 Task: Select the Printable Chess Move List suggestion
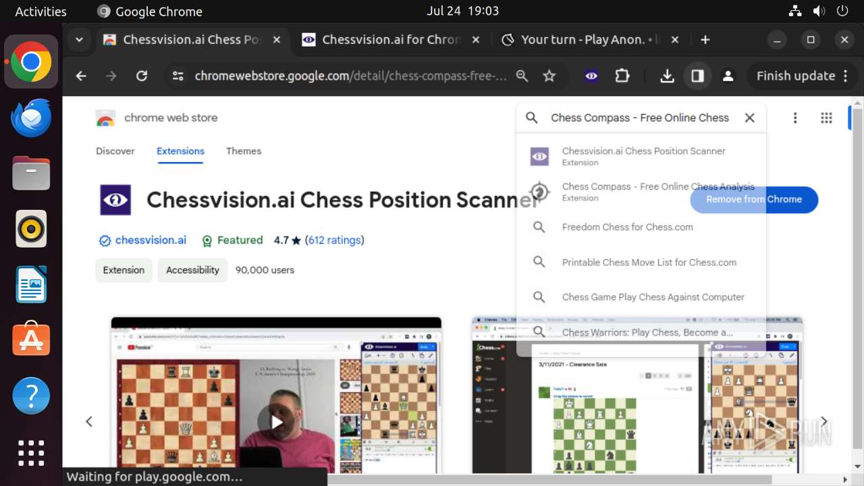pos(641,263)
